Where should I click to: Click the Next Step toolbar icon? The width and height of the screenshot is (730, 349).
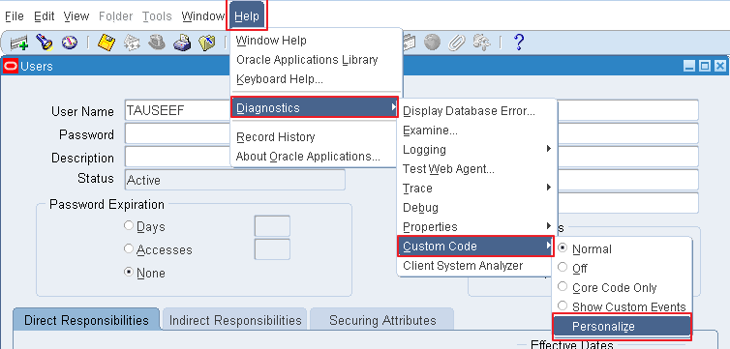click(x=132, y=43)
